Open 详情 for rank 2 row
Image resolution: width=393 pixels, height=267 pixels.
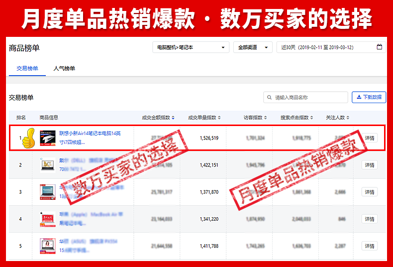370,165
